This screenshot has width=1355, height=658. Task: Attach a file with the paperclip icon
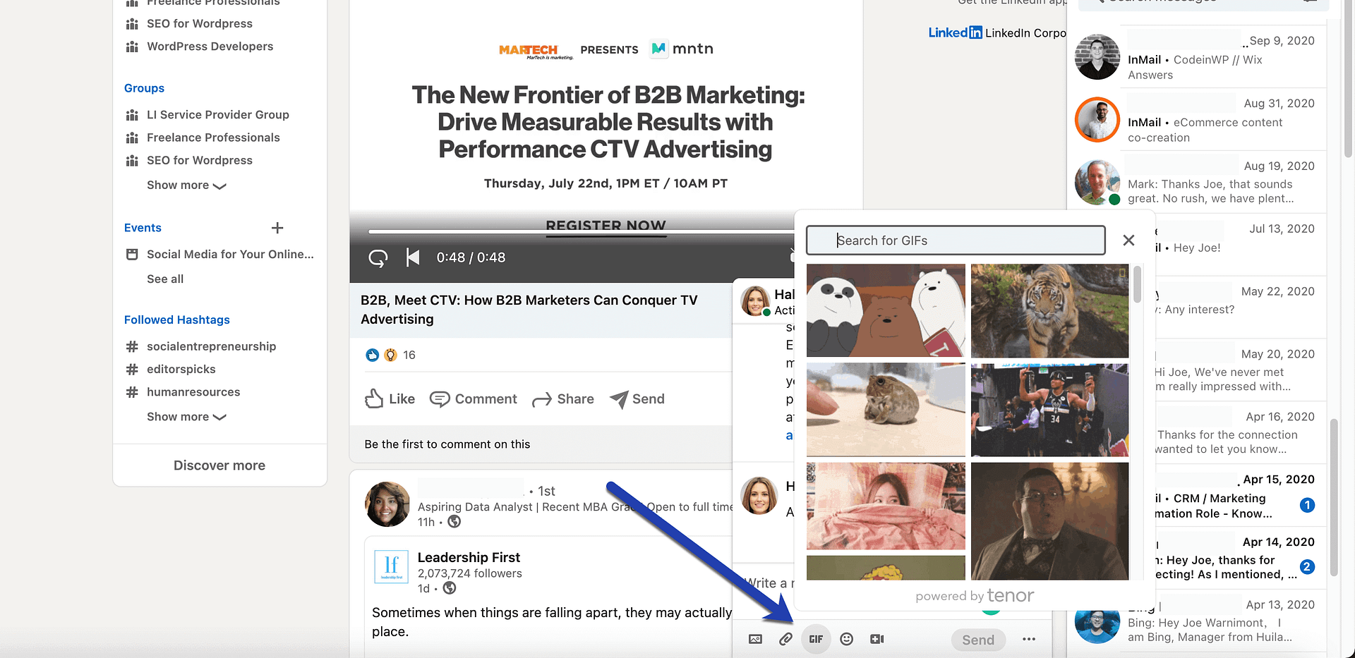tap(785, 639)
